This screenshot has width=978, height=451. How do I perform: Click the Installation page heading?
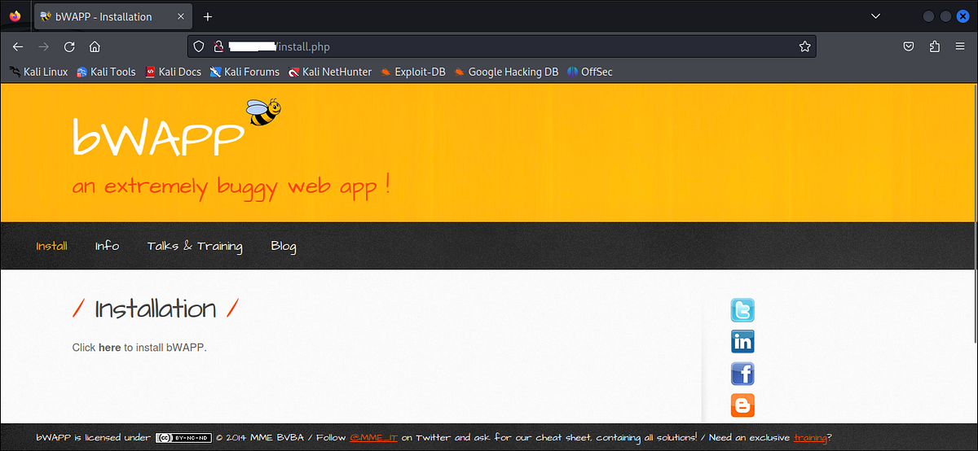tap(156, 309)
